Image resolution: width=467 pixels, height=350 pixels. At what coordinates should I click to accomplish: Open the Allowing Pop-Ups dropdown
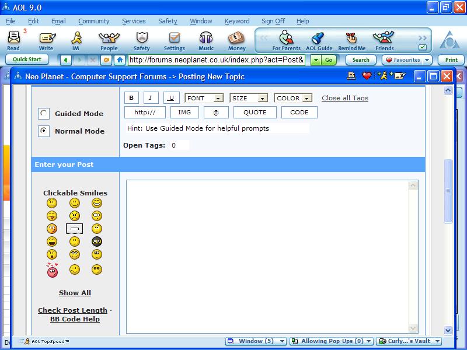pos(332,341)
